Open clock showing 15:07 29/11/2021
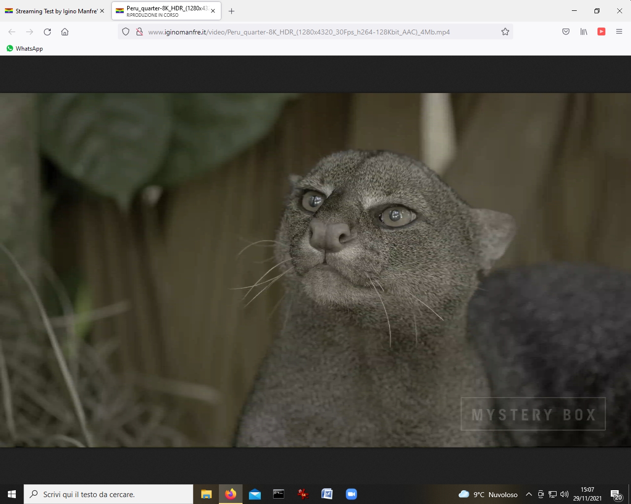631x504 pixels. pos(588,494)
